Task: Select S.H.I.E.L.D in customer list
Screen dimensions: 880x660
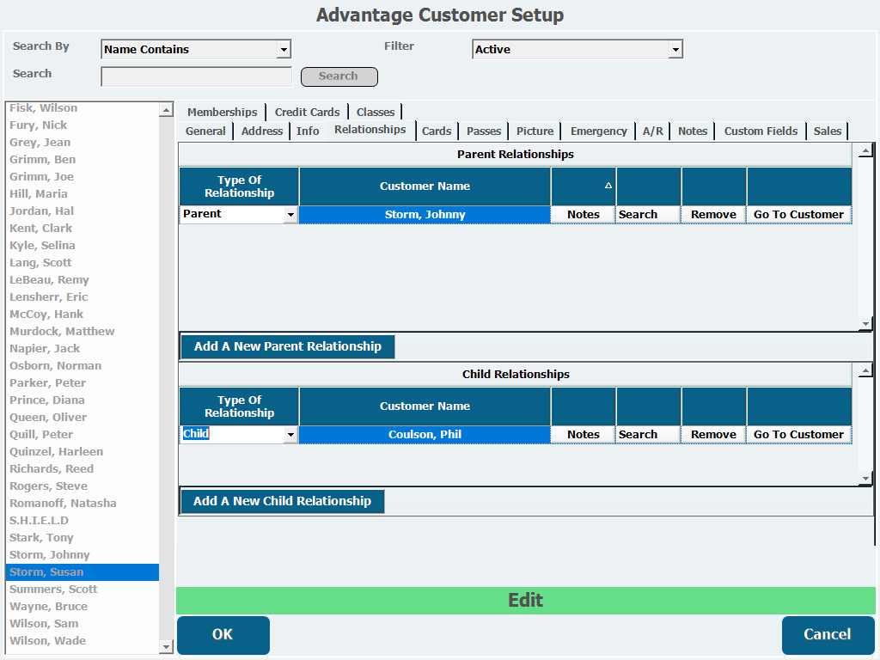Action: tap(82, 520)
